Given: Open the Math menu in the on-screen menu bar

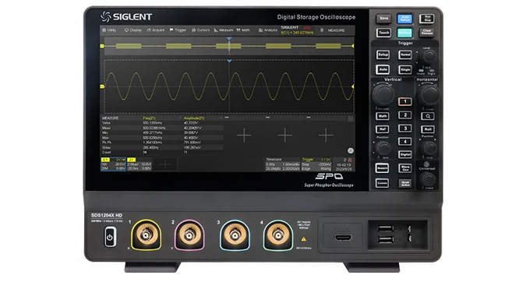Looking at the screenshot, I should click(243, 30).
